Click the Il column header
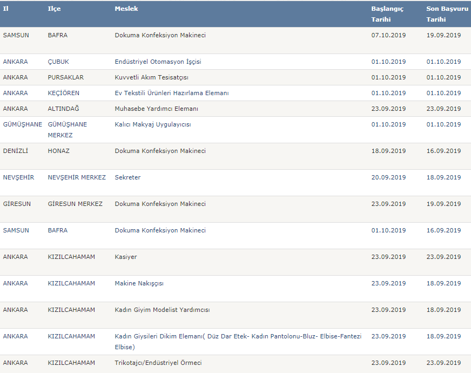The width and height of the screenshot is (471, 373). tap(5, 9)
